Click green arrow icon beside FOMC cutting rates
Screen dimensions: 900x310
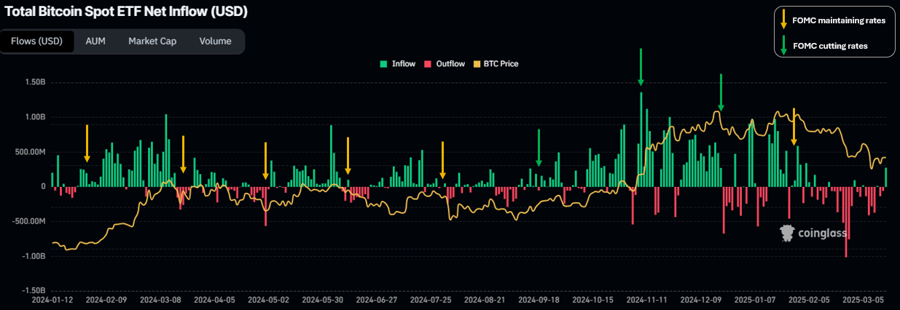[783, 46]
